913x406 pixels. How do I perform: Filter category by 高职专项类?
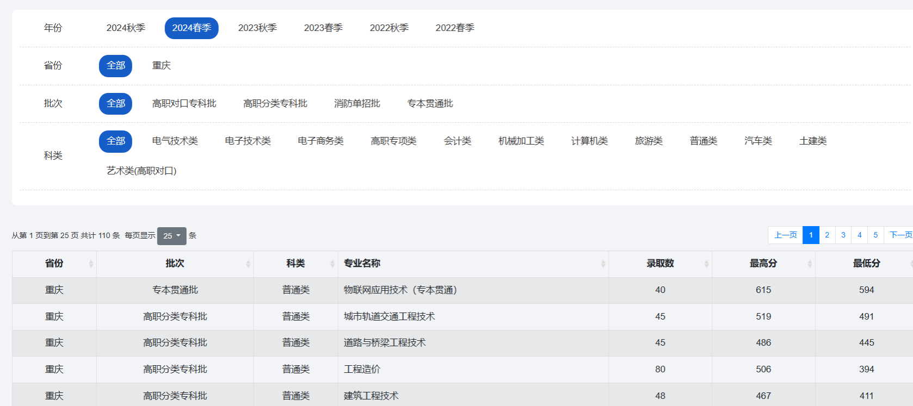pos(394,141)
